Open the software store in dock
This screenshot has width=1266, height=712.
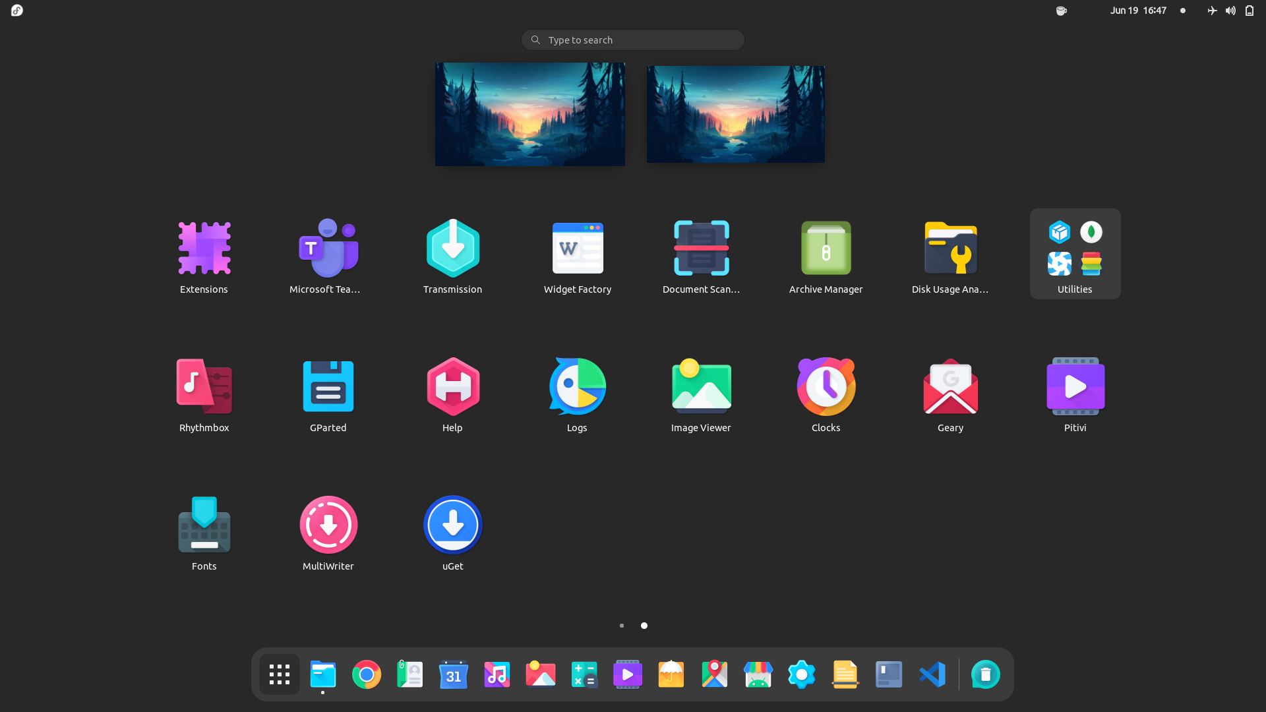(x=758, y=674)
